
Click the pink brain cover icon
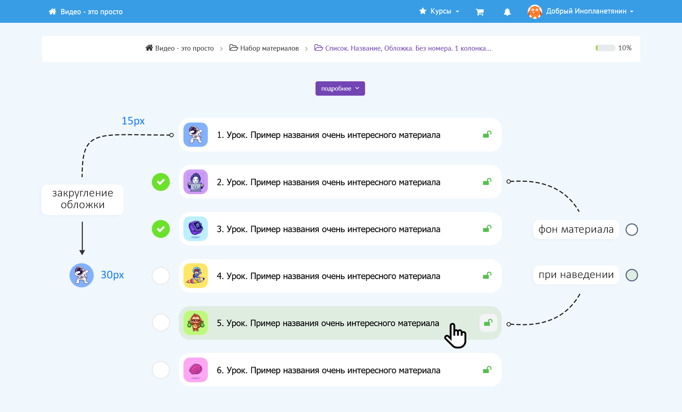[x=196, y=370]
